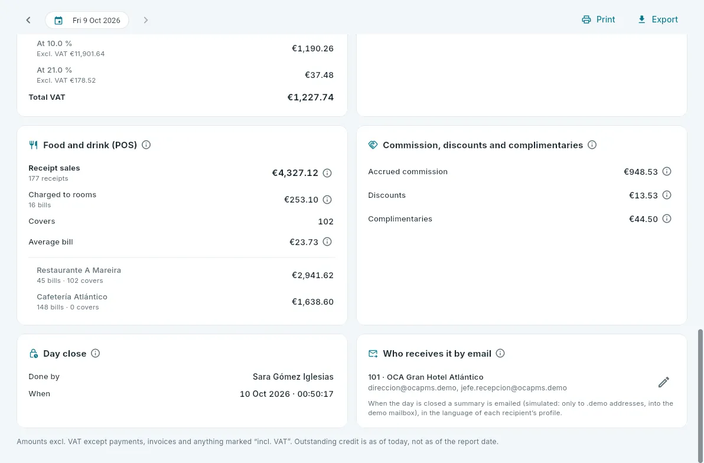704x463 pixels.
Task: Click the name Sara Gómez Iglesias
Action: point(293,377)
